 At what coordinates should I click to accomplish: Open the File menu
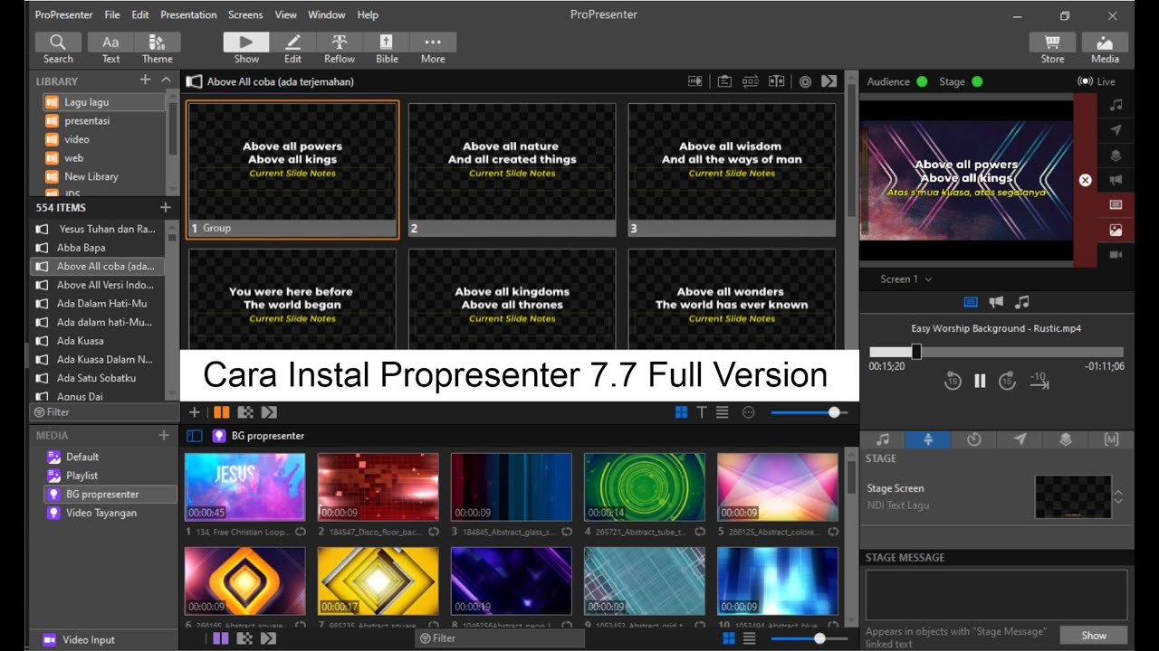[112, 14]
